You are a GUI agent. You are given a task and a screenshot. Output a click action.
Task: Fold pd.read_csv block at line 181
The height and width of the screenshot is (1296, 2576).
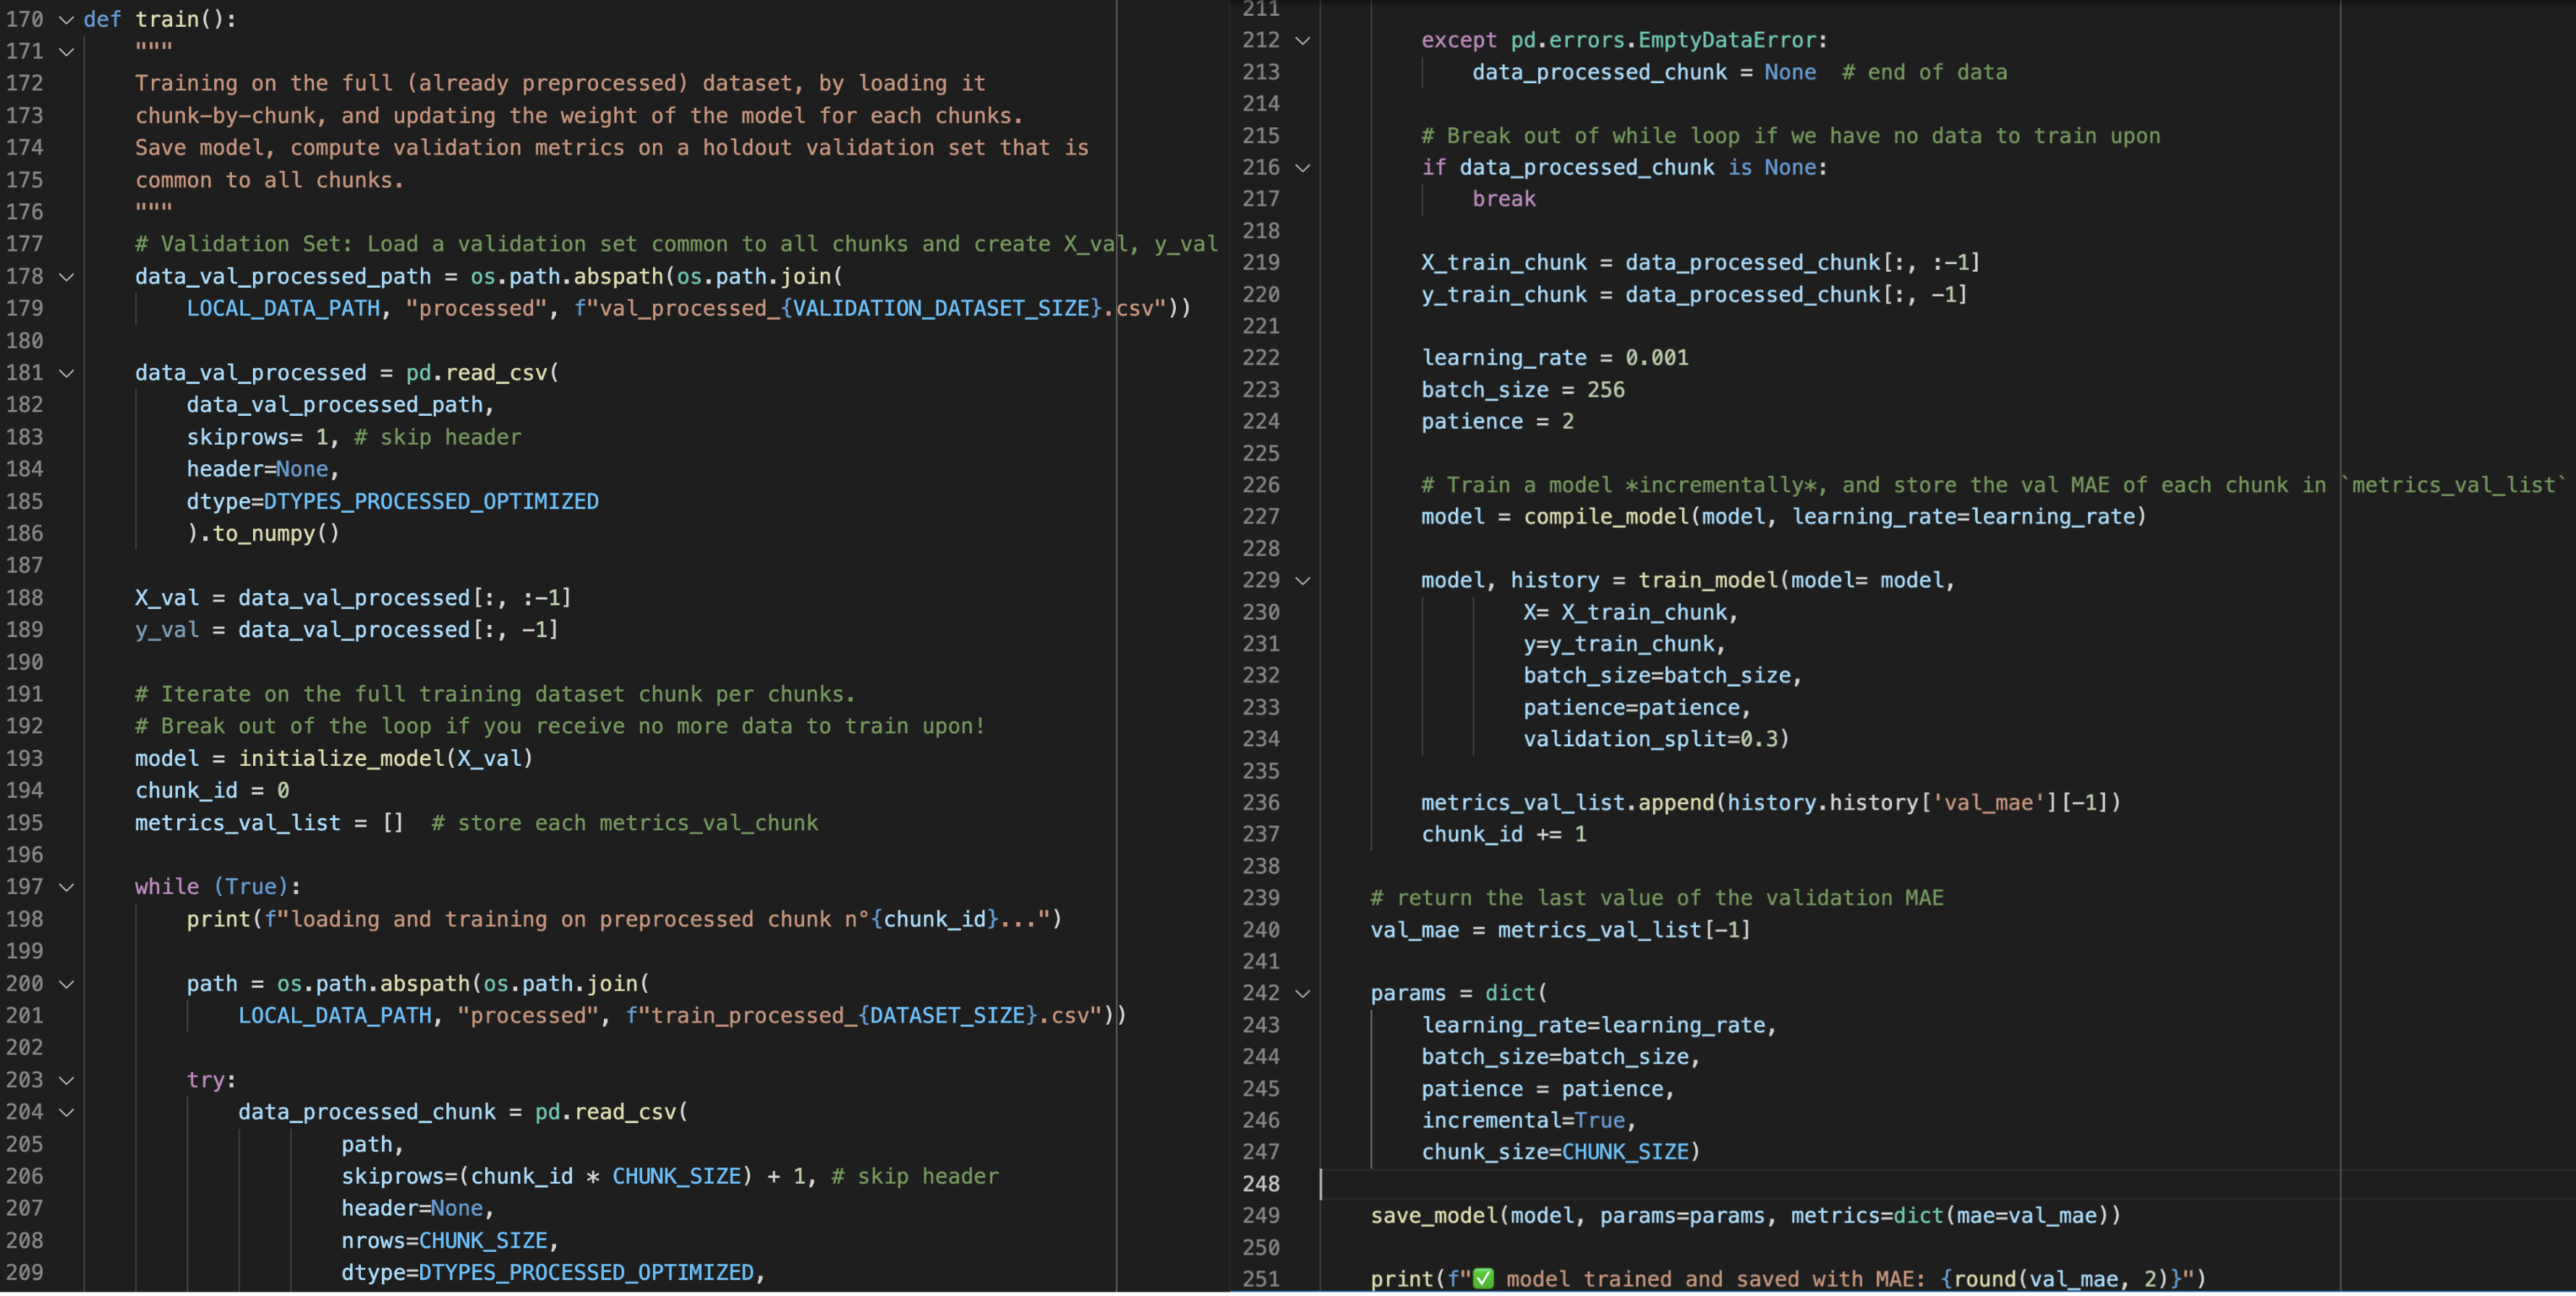coord(66,373)
